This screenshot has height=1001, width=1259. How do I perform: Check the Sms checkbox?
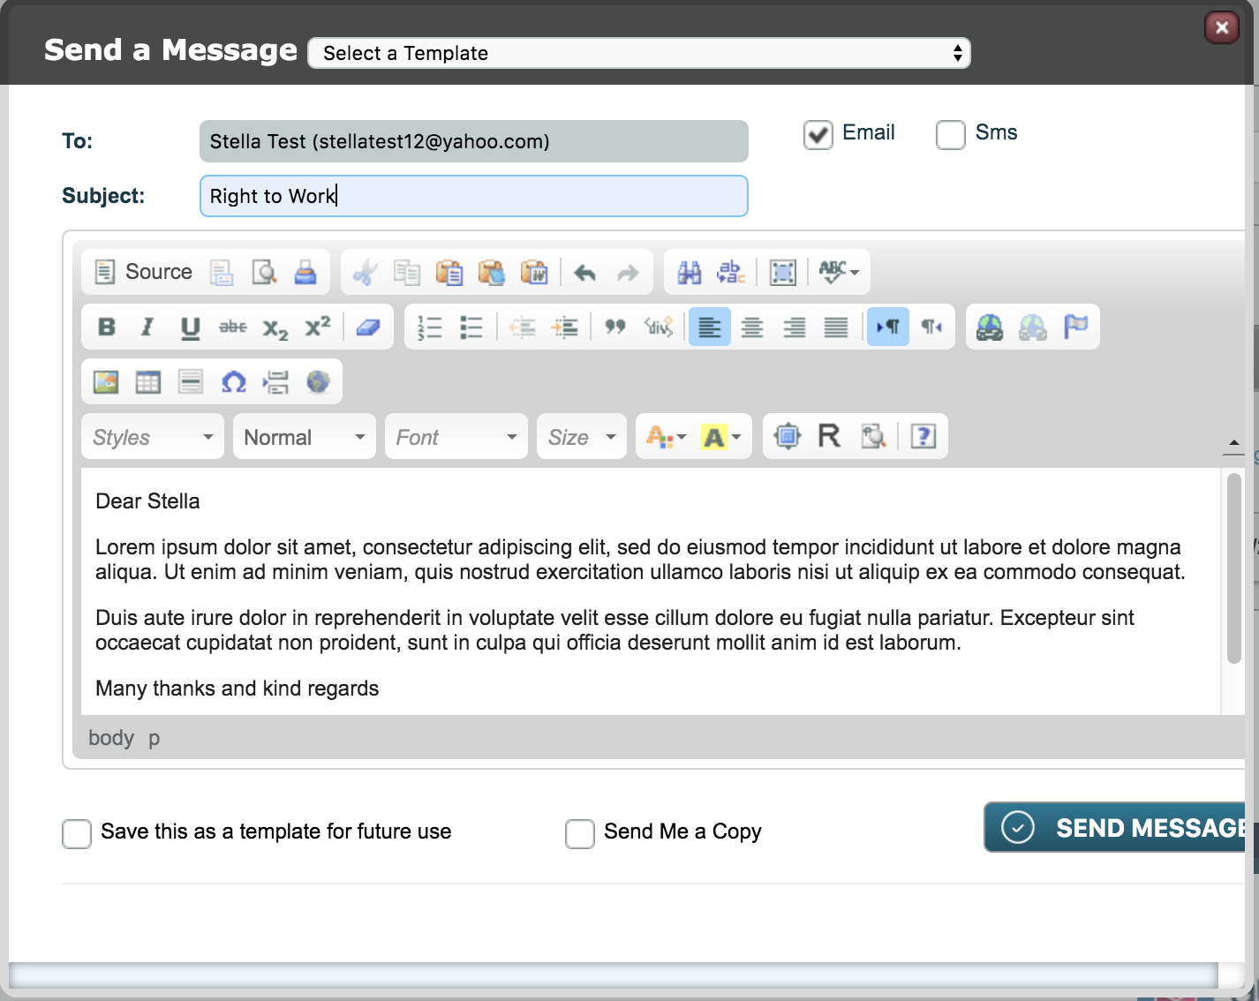951,135
